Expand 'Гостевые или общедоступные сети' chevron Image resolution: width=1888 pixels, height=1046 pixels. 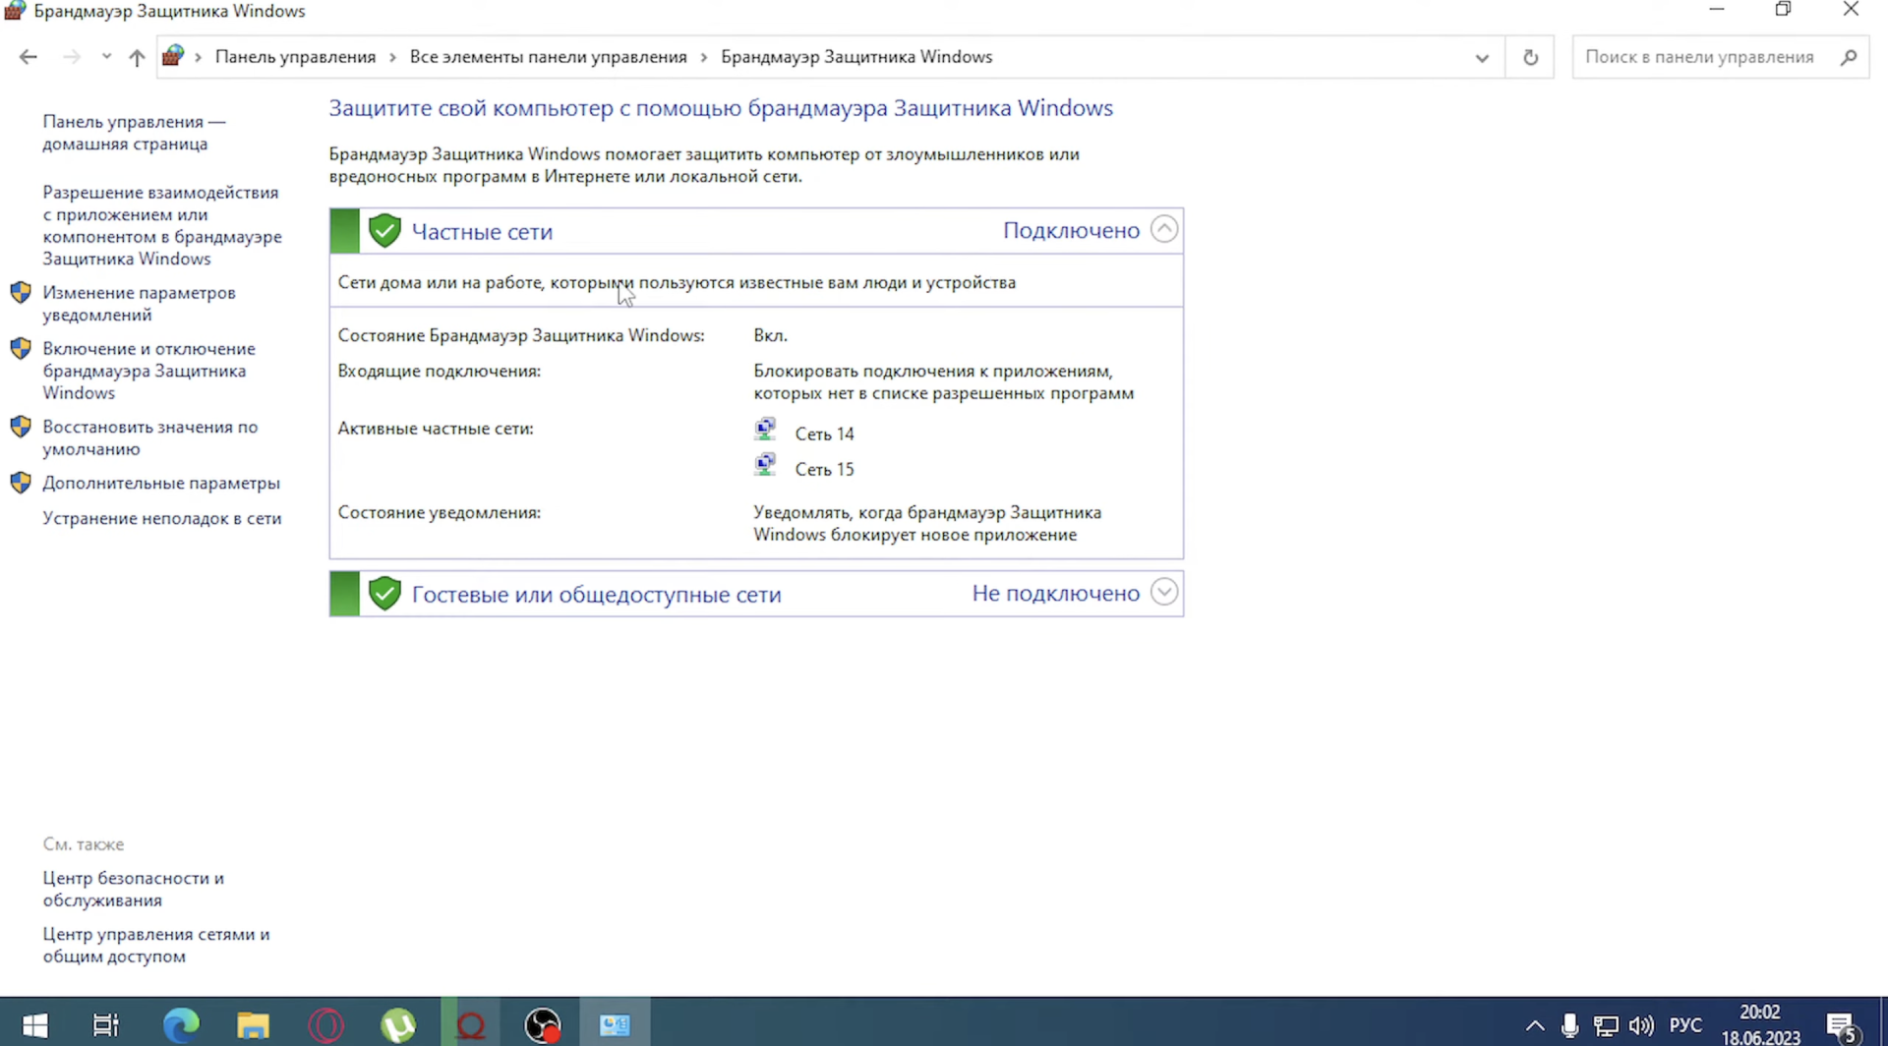pos(1164,593)
